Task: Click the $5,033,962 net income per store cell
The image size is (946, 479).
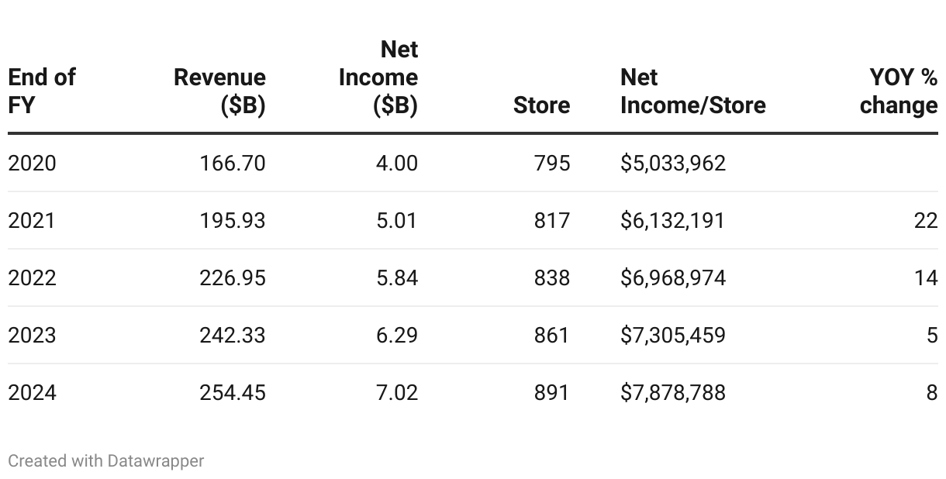Action: click(x=673, y=163)
